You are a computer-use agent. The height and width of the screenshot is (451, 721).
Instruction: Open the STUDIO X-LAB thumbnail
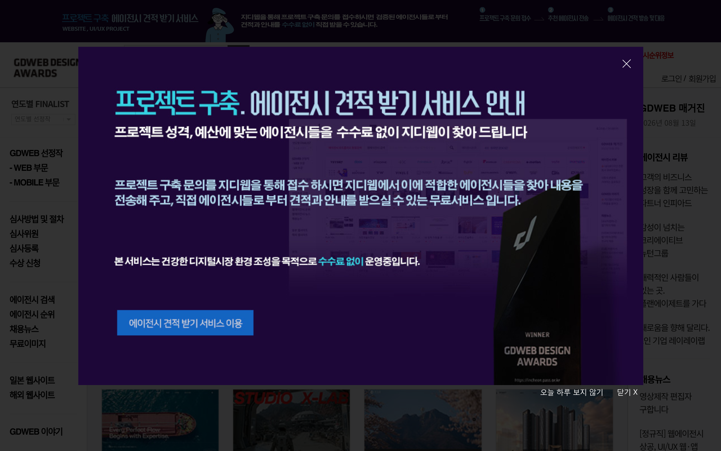point(291,420)
